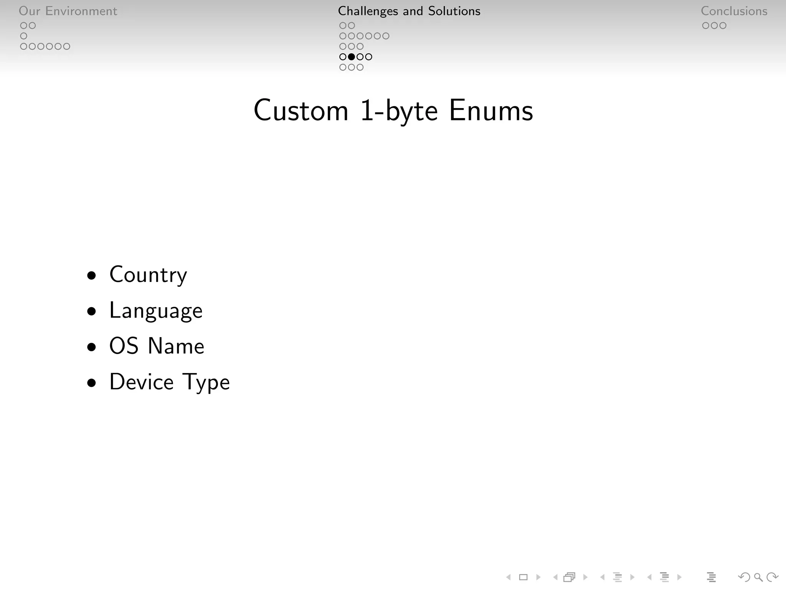Select the filled current-slide dot under Challenges and Solutions

point(352,57)
